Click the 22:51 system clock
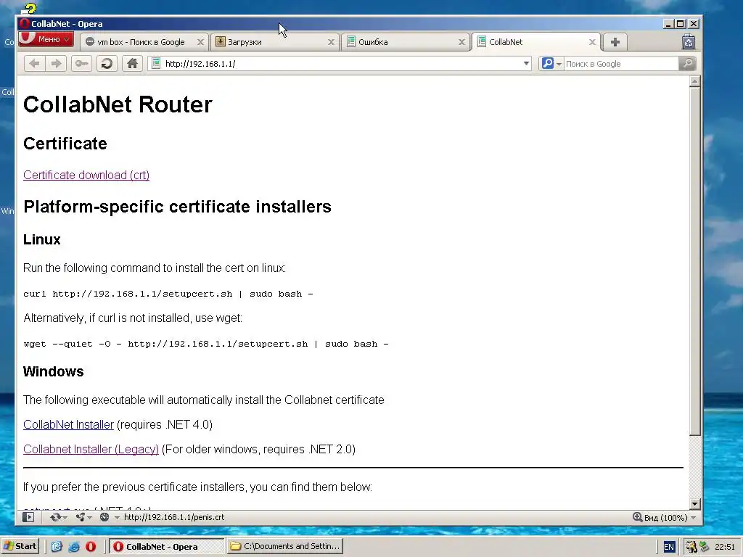This screenshot has height=557, width=743. 725,547
